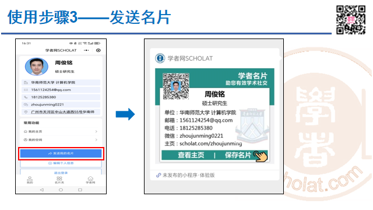Viewport: 373px width, 210px height.
Task: Tap 助您有效学术社交 slogan on card
Action: tap(247, 83)
